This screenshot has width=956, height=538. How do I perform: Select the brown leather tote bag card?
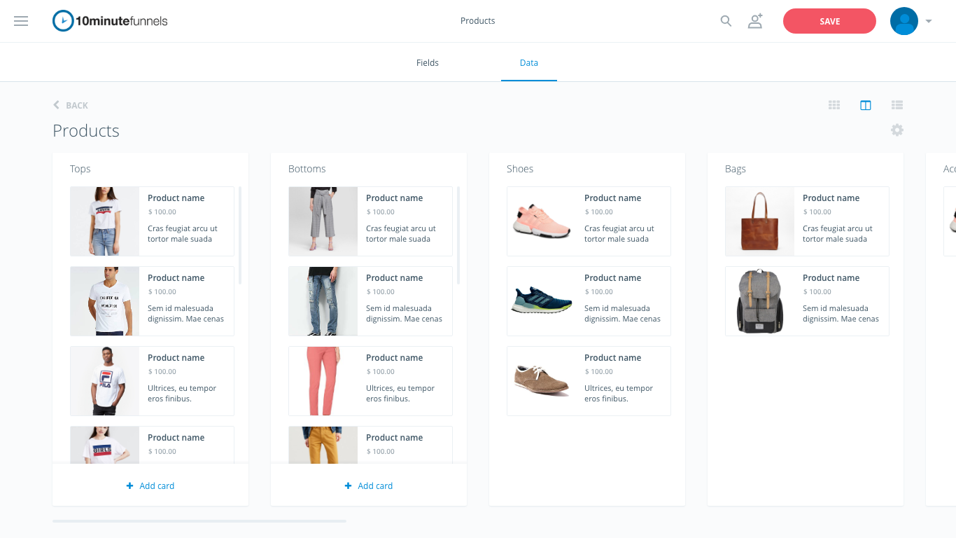tap(807, 221)
